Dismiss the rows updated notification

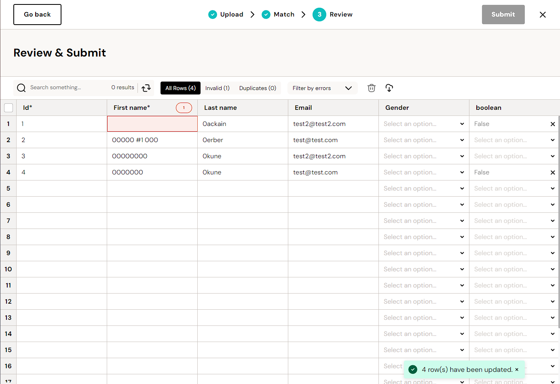click(x=517, y=369)
